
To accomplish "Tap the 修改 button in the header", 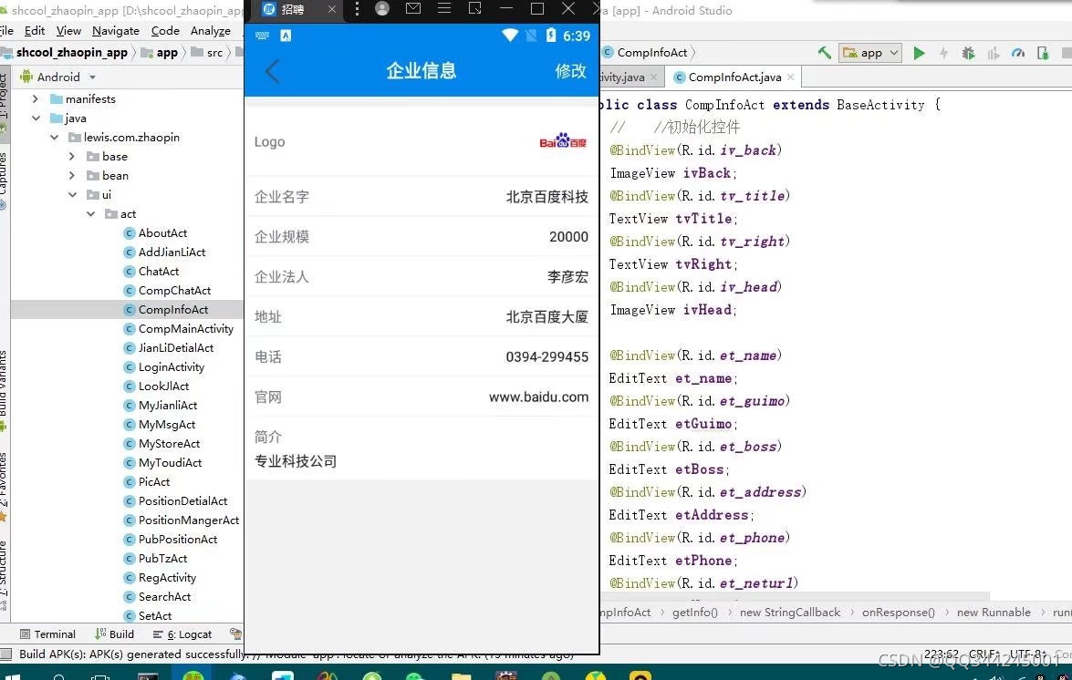I will coord(571,71).
